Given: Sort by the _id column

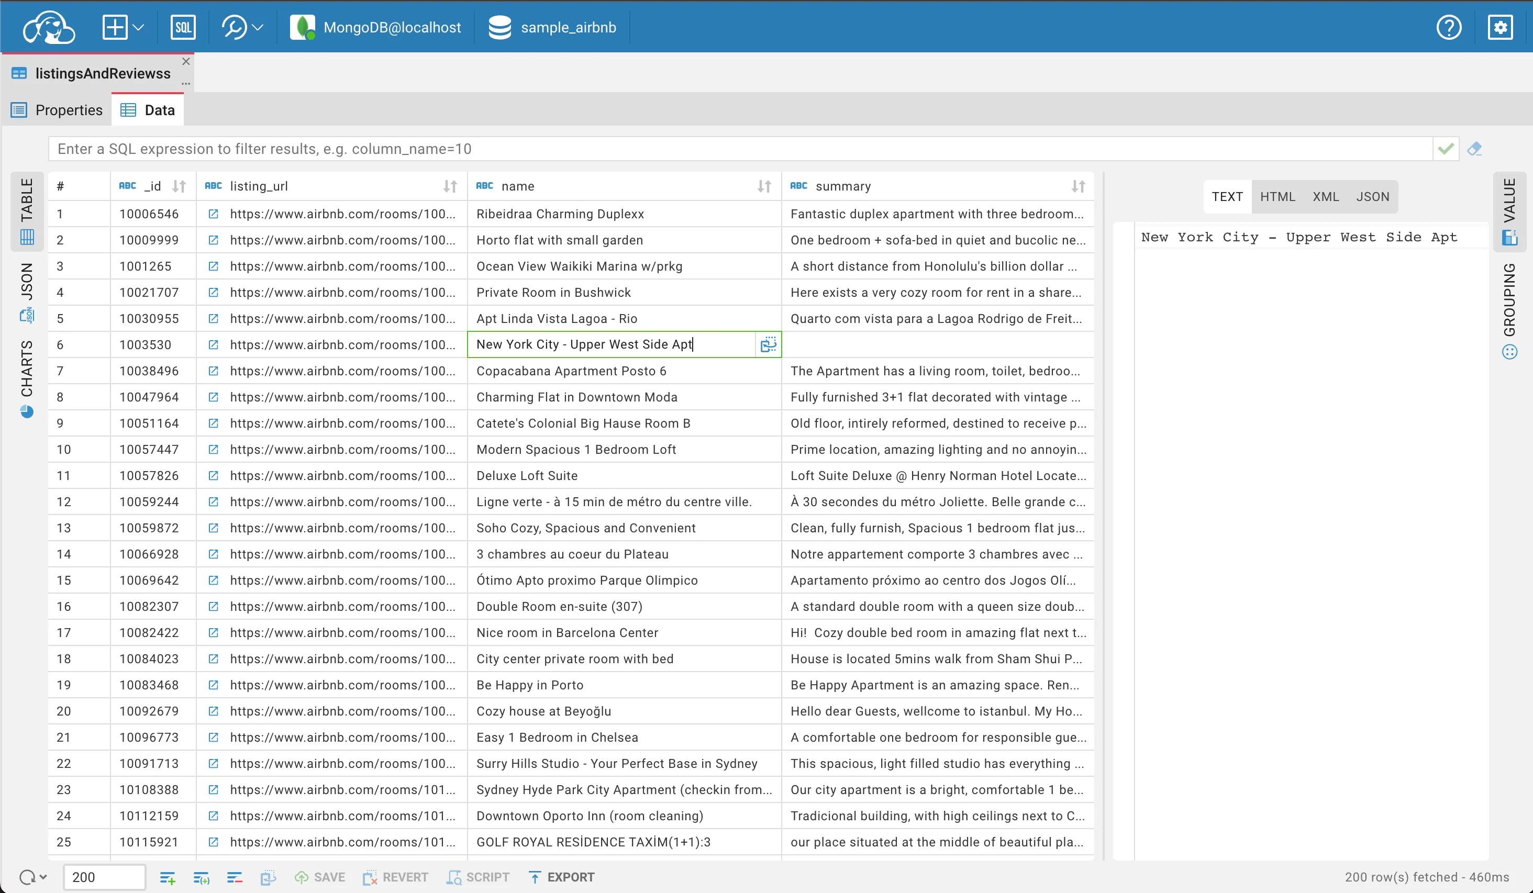Looking at the screenshot, I should click(x=179, y=186).
